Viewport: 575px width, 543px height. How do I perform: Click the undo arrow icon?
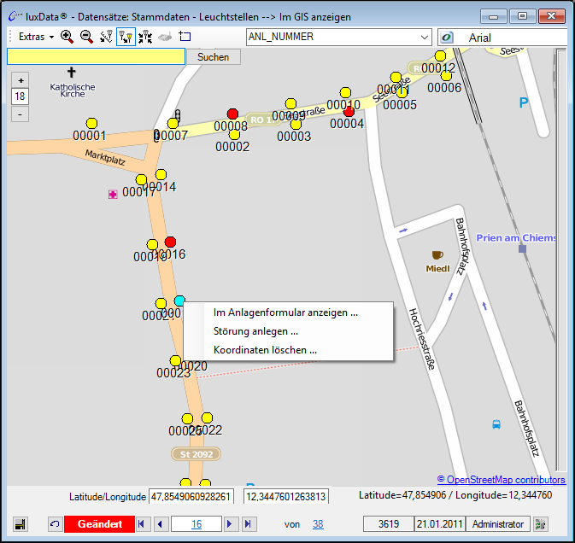(55, 524)
